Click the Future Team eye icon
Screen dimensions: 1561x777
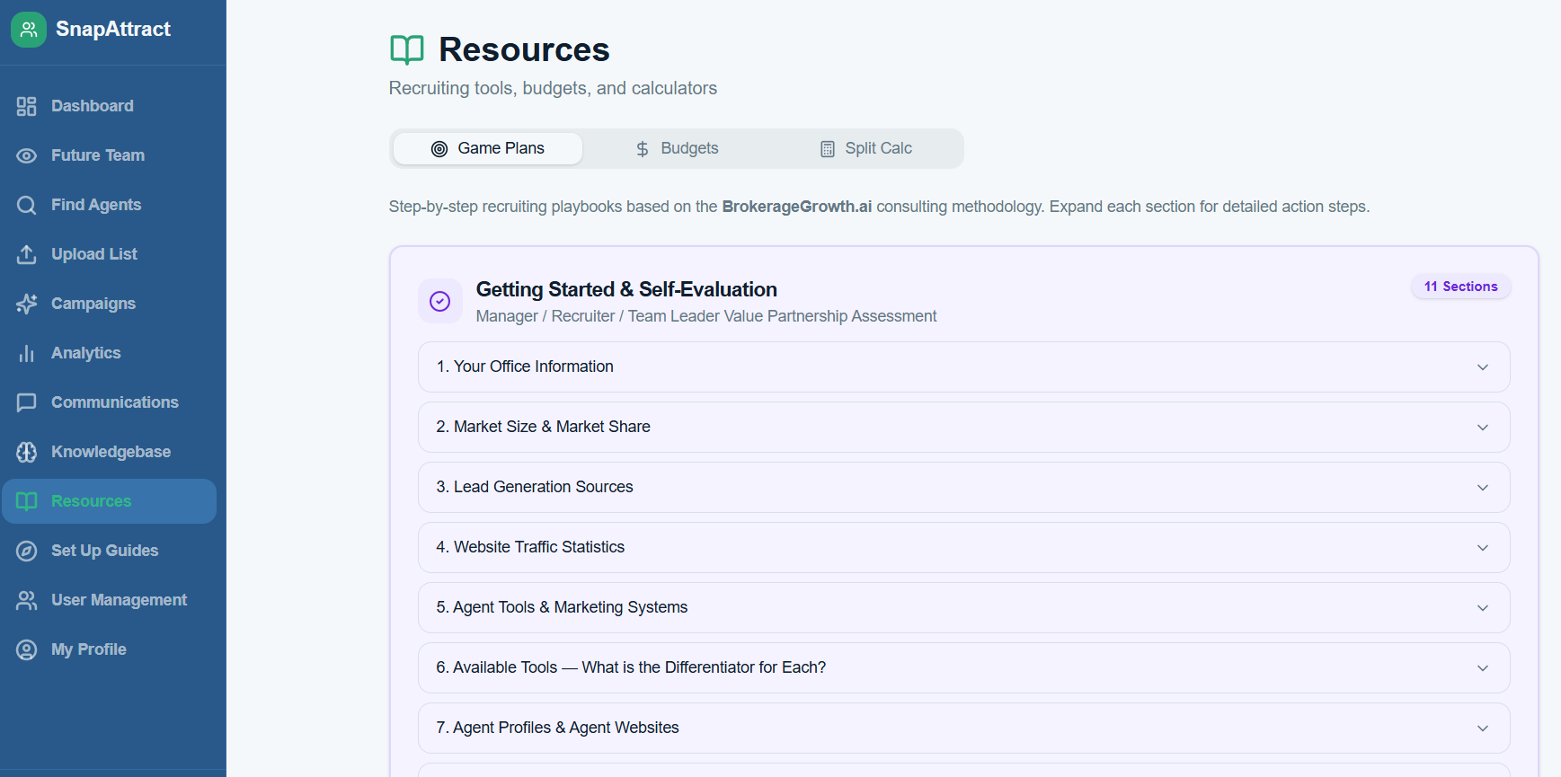coord(27,155)
